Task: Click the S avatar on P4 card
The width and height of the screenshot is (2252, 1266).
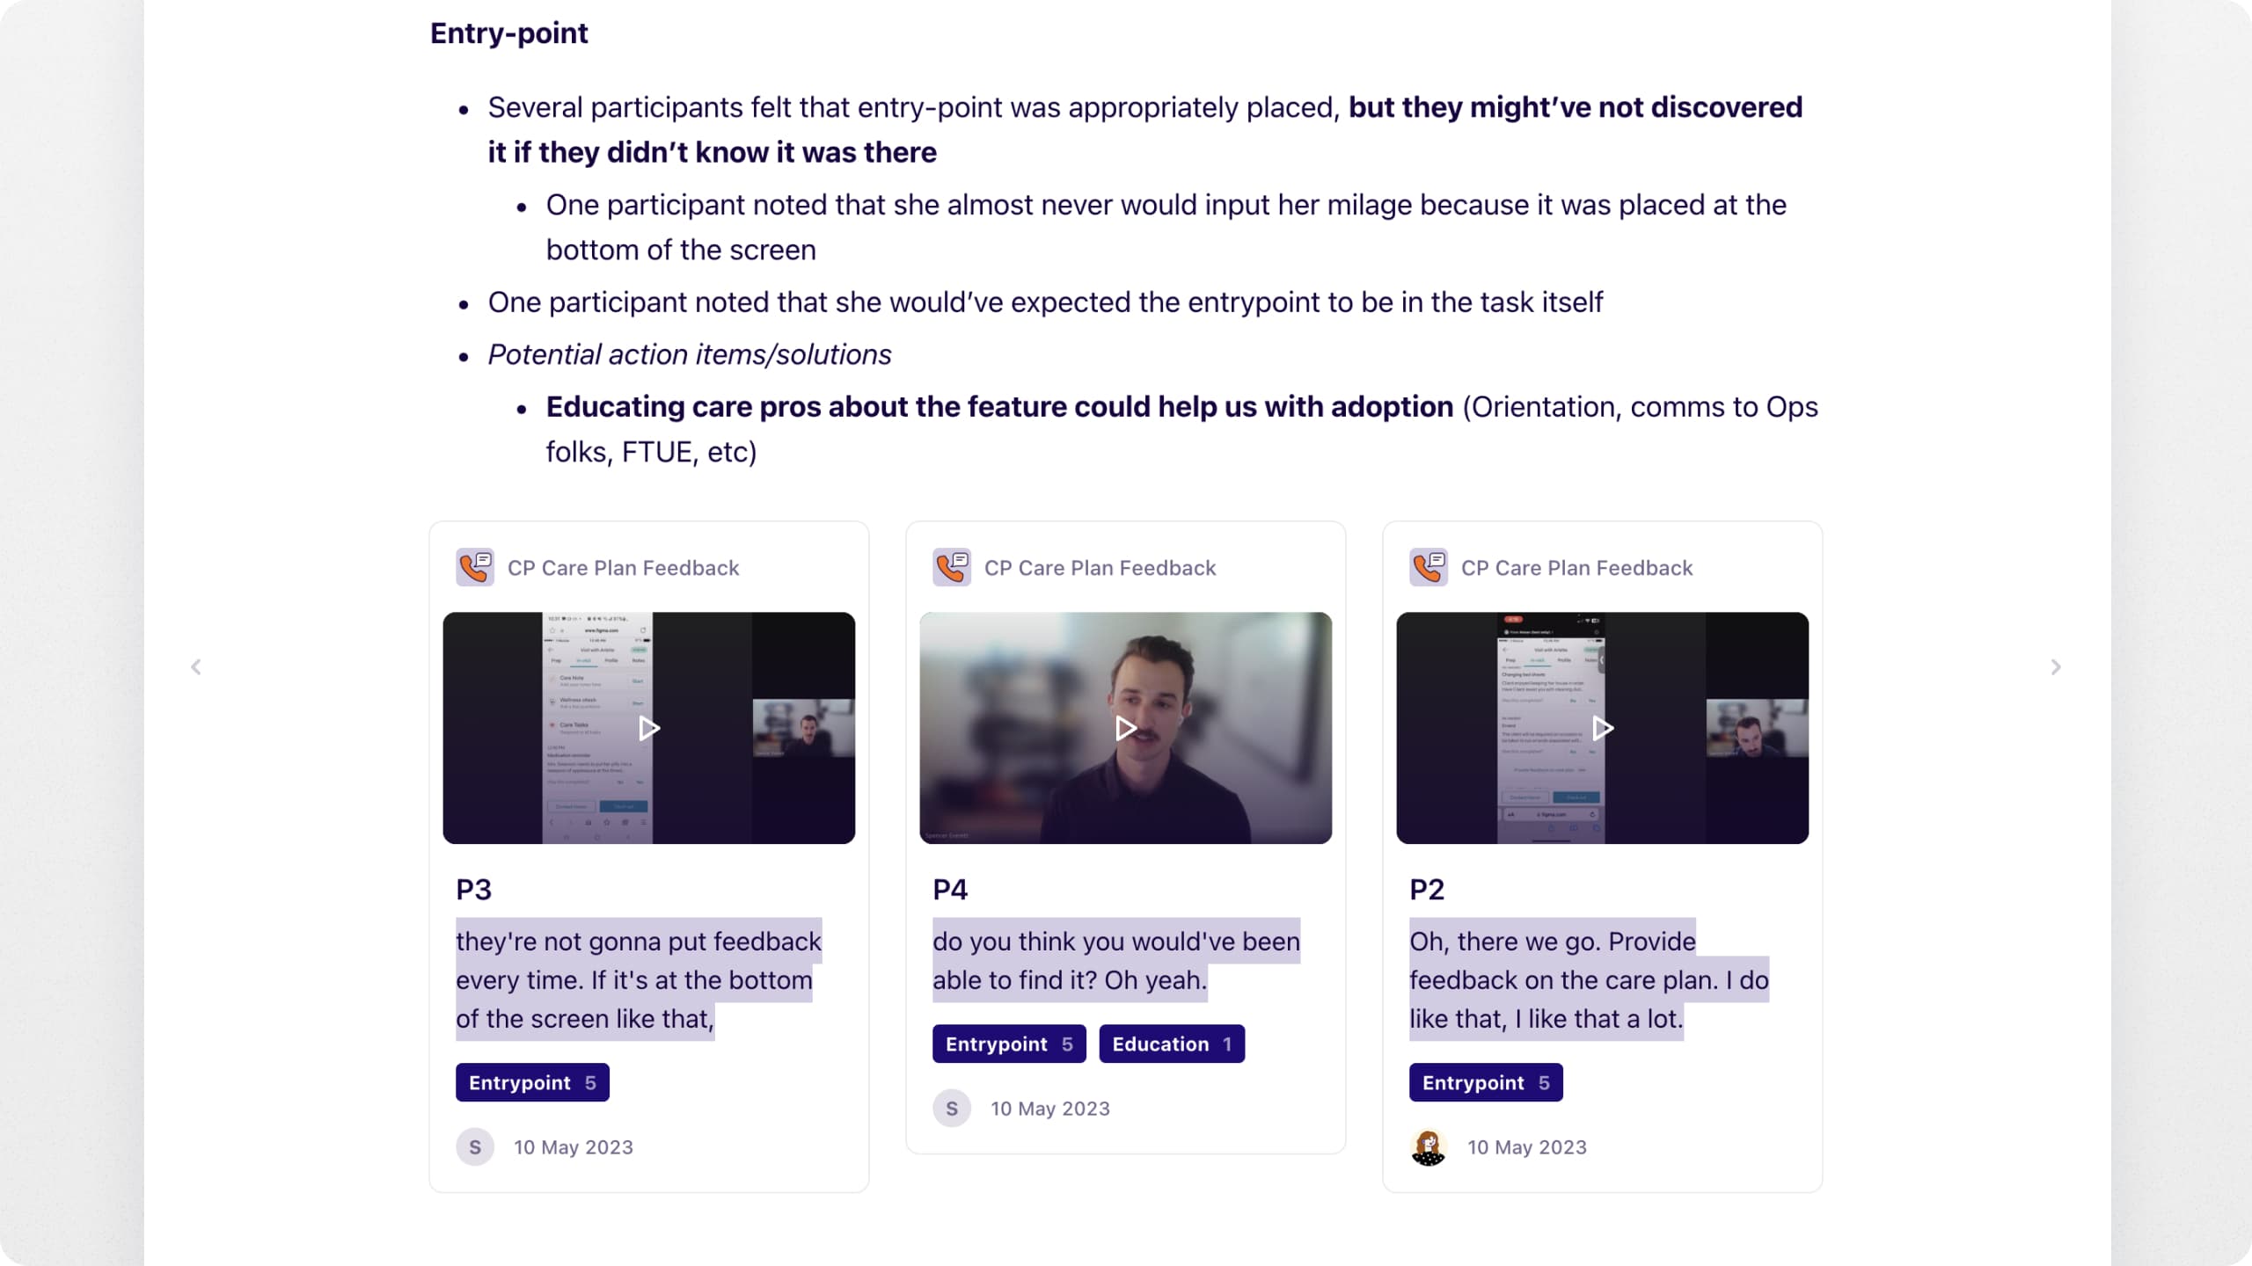Action: point(952,1109)
